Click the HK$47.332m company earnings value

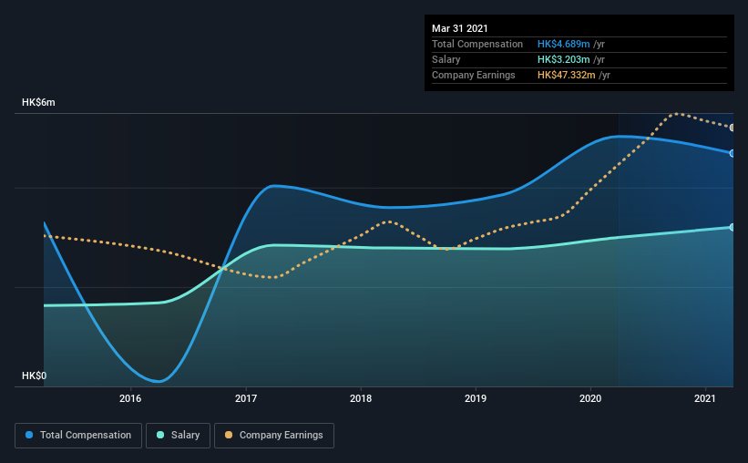tap(567, 75)
